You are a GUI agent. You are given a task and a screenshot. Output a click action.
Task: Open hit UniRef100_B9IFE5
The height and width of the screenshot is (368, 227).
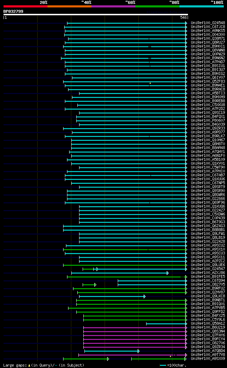208,276
